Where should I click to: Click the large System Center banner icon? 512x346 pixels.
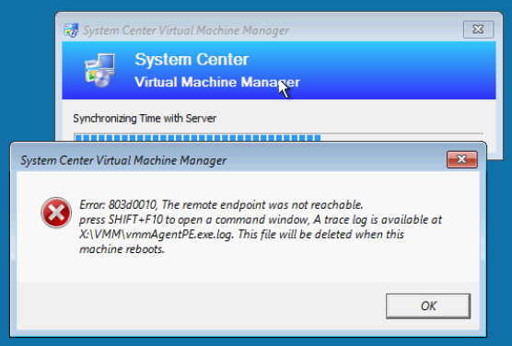coord(100,70)
